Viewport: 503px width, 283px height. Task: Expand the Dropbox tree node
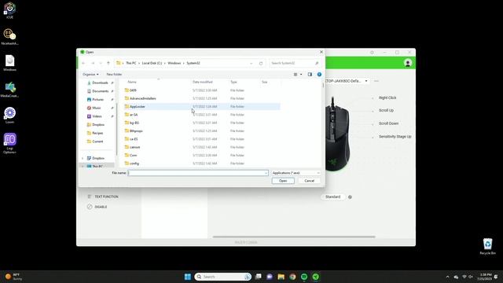(x=83, y=158)
